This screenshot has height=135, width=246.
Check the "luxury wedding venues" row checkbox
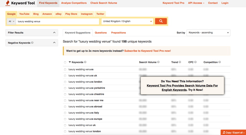[65, 70]
